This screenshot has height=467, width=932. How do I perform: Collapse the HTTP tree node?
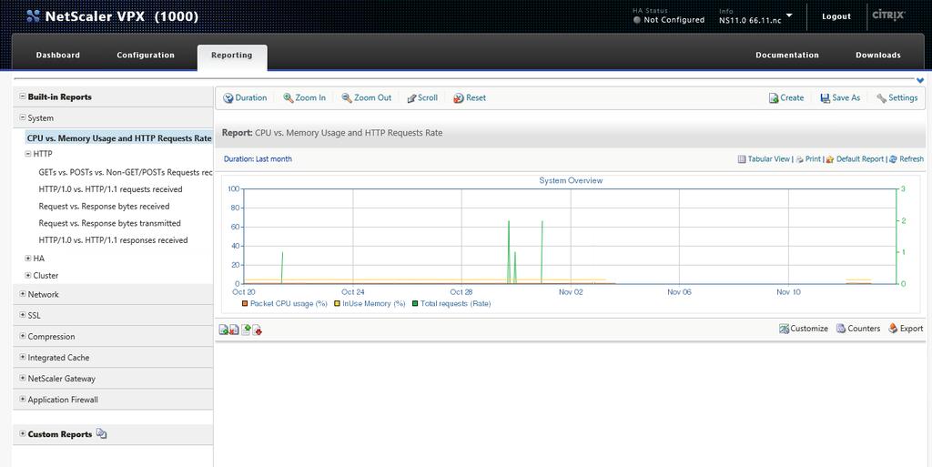click(28, 154)
